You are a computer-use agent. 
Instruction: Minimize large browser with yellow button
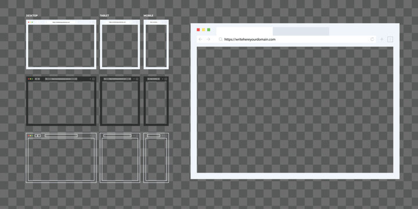click(203, 30)
